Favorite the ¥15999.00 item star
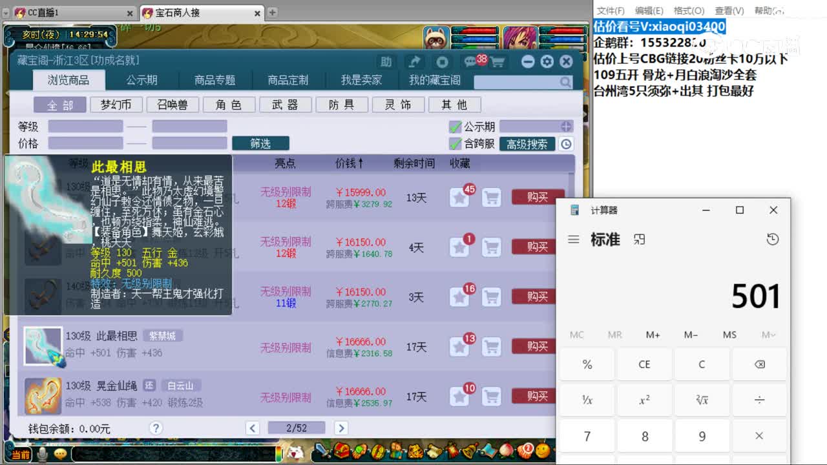The height and width of the screenshot is (465, 827). tap(459, 198)
